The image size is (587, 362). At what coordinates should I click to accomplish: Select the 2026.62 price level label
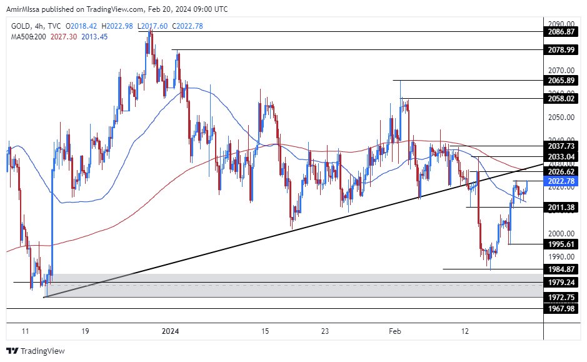click(561, 171)
